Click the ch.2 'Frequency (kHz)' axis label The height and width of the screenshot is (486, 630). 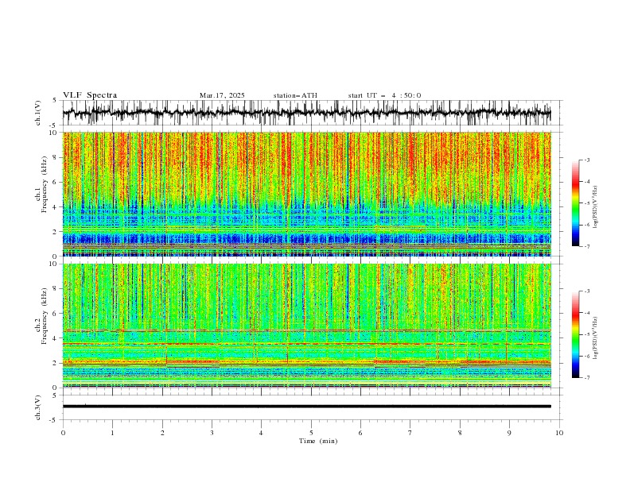[45, 316]
